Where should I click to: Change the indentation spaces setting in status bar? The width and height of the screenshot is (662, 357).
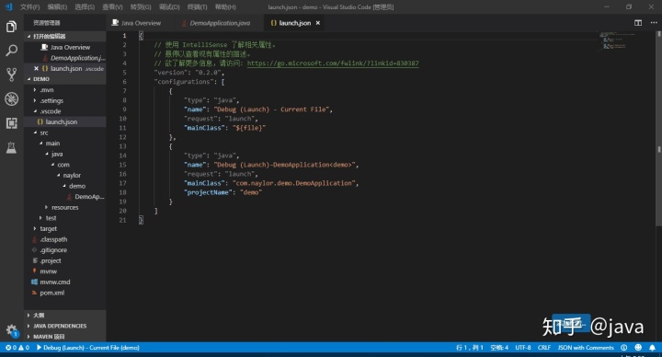(499, 348)
